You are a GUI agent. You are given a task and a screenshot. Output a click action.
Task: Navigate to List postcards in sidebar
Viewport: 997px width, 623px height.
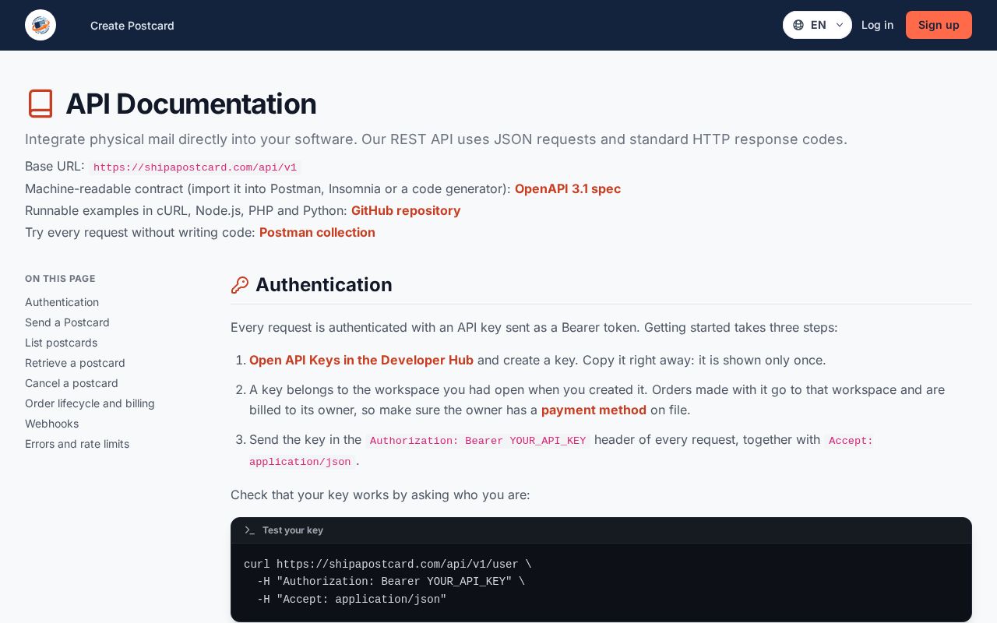[61, 343]
